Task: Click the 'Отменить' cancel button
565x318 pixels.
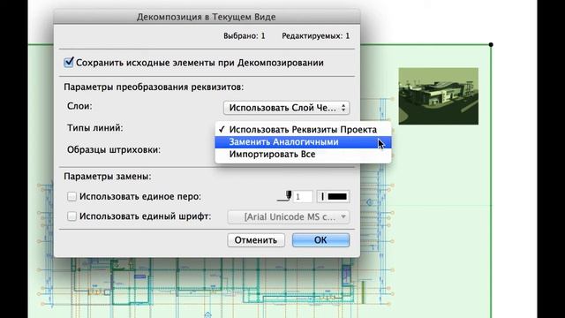Action: coord(256,240)
